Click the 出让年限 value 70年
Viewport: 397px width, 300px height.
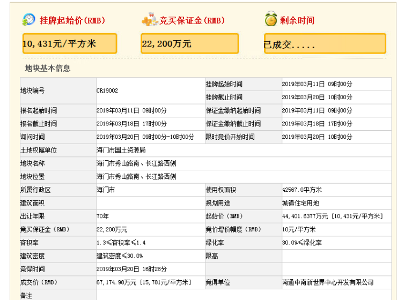[102, 216]
